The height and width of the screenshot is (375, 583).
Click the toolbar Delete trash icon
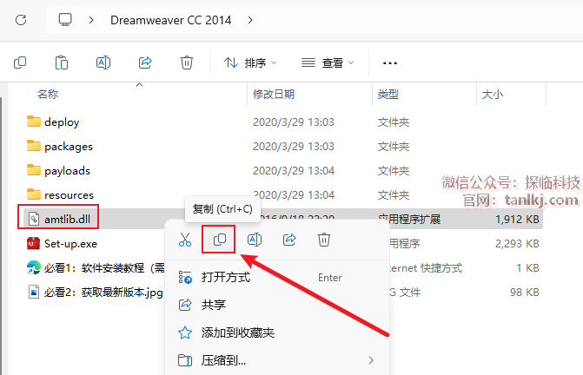point(187,62)
